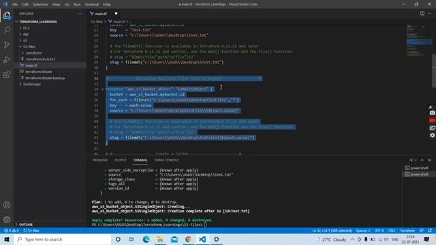
Task: Open the Go menu
Action: coord(67,5)
